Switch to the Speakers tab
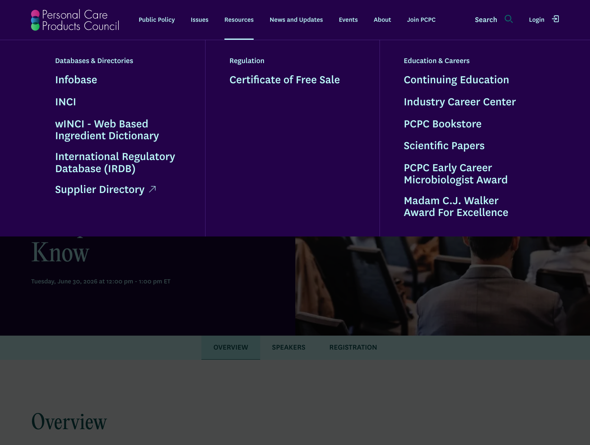 (x=289, y=347)
